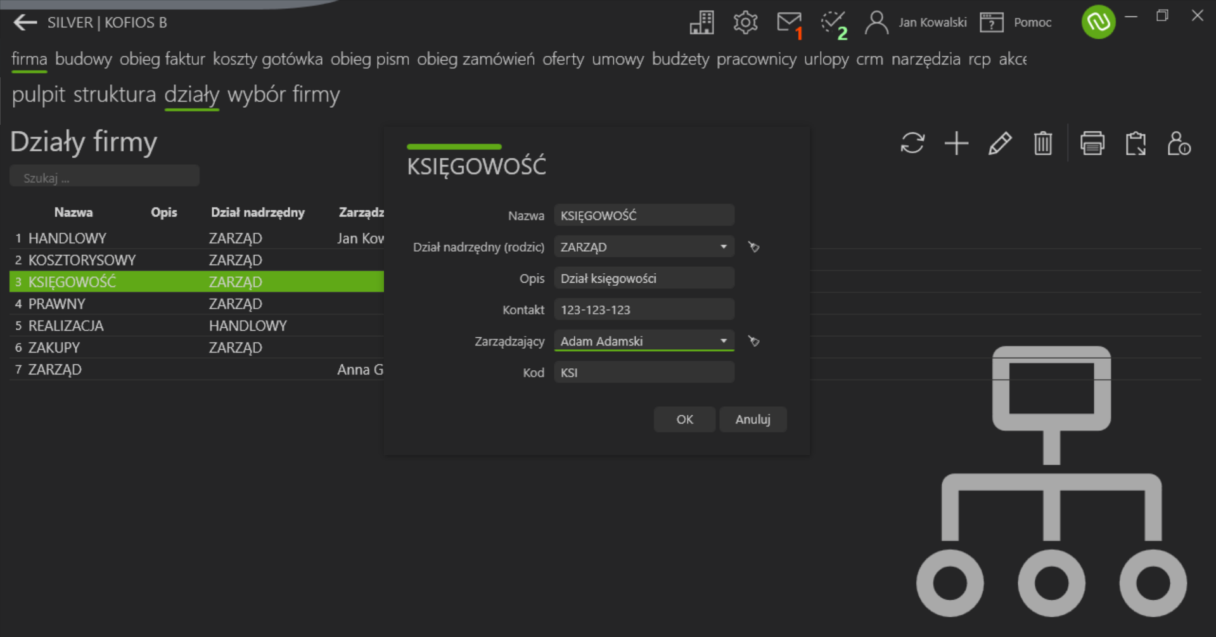The width and height of the screenshot is (1216, 637).
Task: Click the Nazwa field with KSIĘGOWOŚĆ
Action: coord(644,216)
